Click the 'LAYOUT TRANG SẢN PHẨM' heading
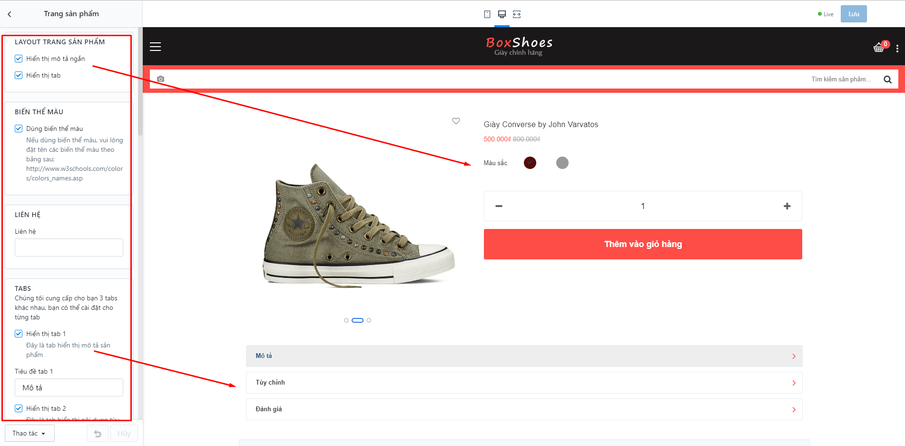Image resolution: width=905 pixels, height=446 pixels. click(x=60, y=42)
